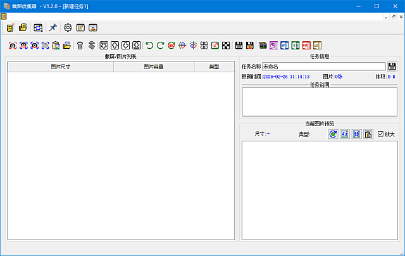405x256 pixels.
Task: Export to PDF file icon
Action: click(306, 45)
